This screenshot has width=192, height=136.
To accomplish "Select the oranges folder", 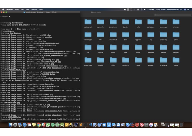I will [163, 47].
